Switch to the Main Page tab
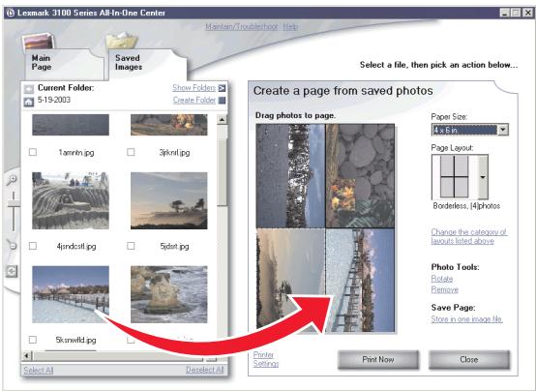 [63, 63]
